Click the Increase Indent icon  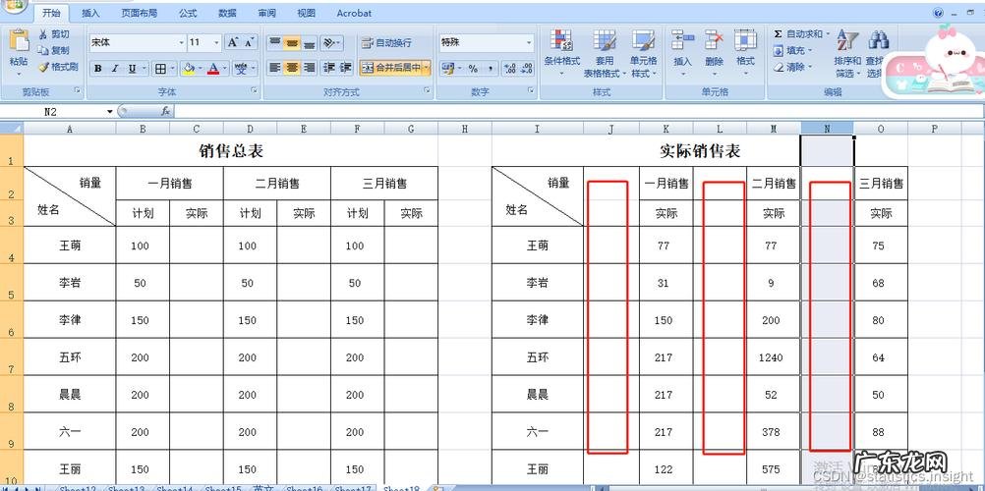(345, 67)
